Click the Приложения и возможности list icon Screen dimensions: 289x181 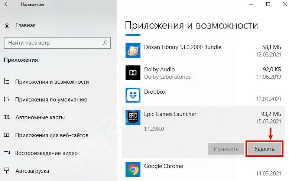coord(6,81)
